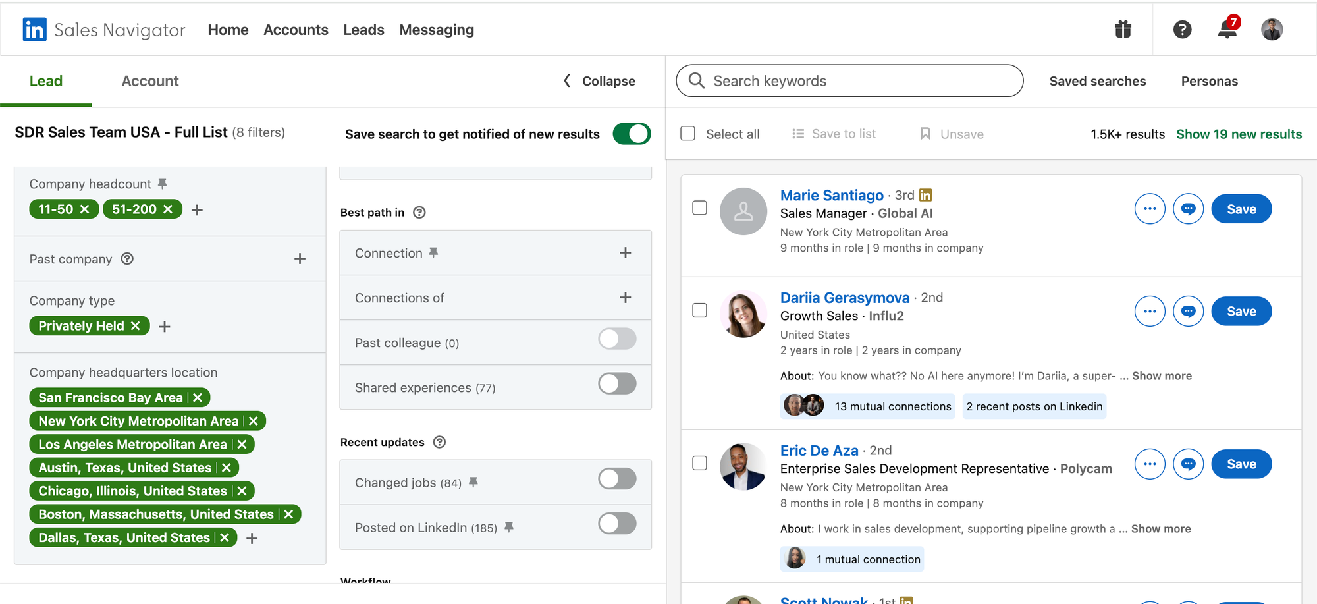1317x604 pixels.
Task: Click Show 19 new results link
Action: 1239,134
